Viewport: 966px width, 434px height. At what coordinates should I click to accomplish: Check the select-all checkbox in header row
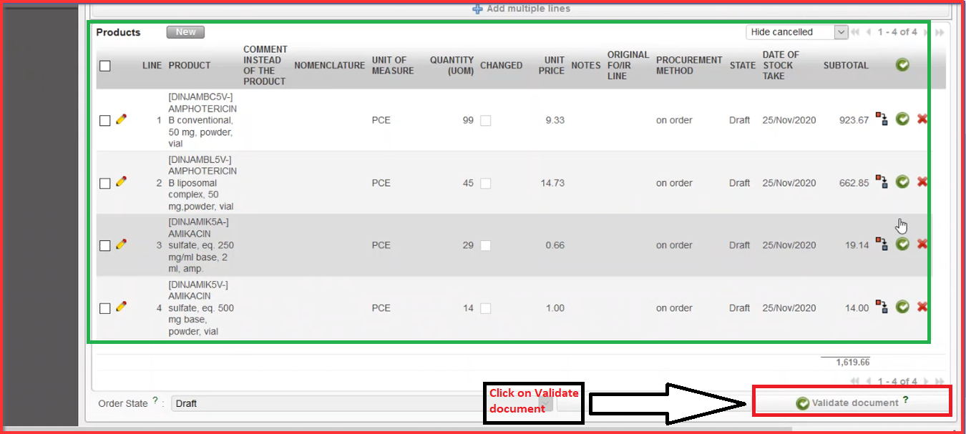pos(105,66)
